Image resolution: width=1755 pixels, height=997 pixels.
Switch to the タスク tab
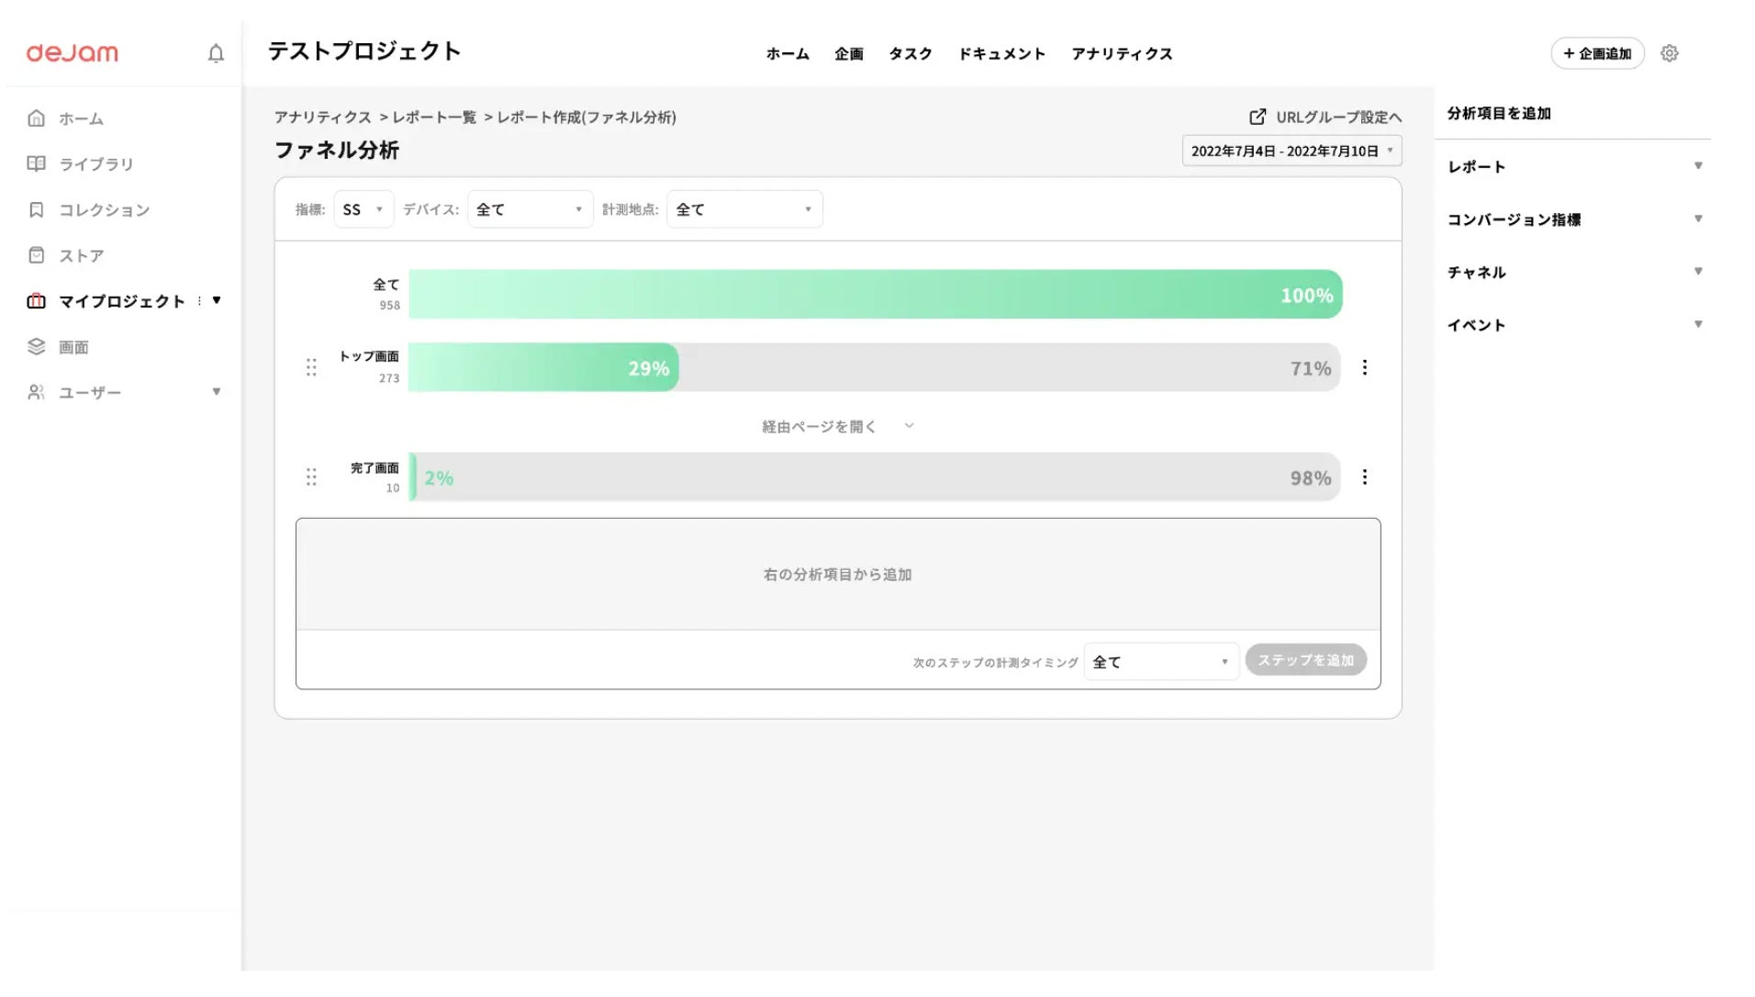(910, 53)
